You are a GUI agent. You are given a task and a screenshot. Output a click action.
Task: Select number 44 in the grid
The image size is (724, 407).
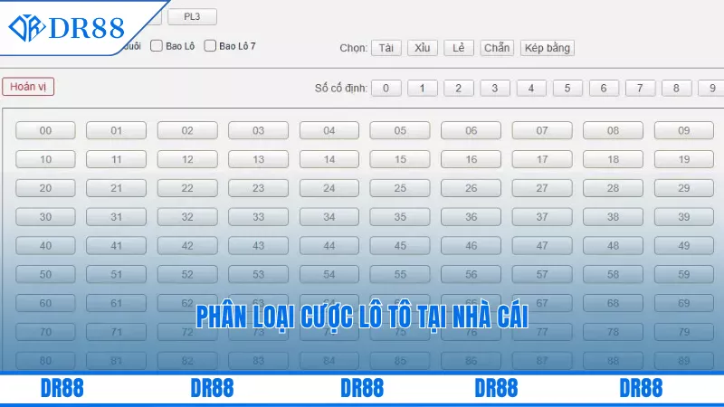329,245
